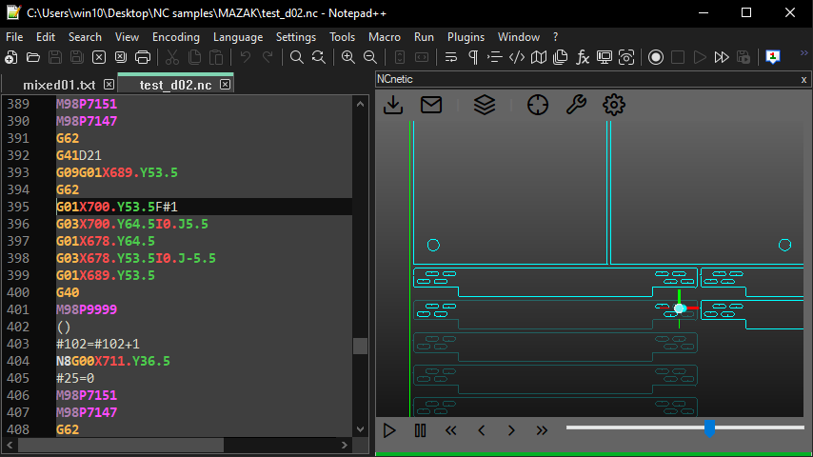813x457 pixels.
Task: Close the NCnetic panel
Action: click(803, 79)
